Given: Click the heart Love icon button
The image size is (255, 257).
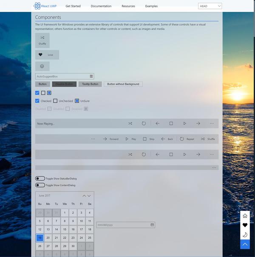Looking at the screenshot, I should point(47,55).
